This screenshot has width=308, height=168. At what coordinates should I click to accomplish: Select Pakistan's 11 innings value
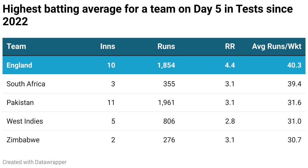[111, 102]
